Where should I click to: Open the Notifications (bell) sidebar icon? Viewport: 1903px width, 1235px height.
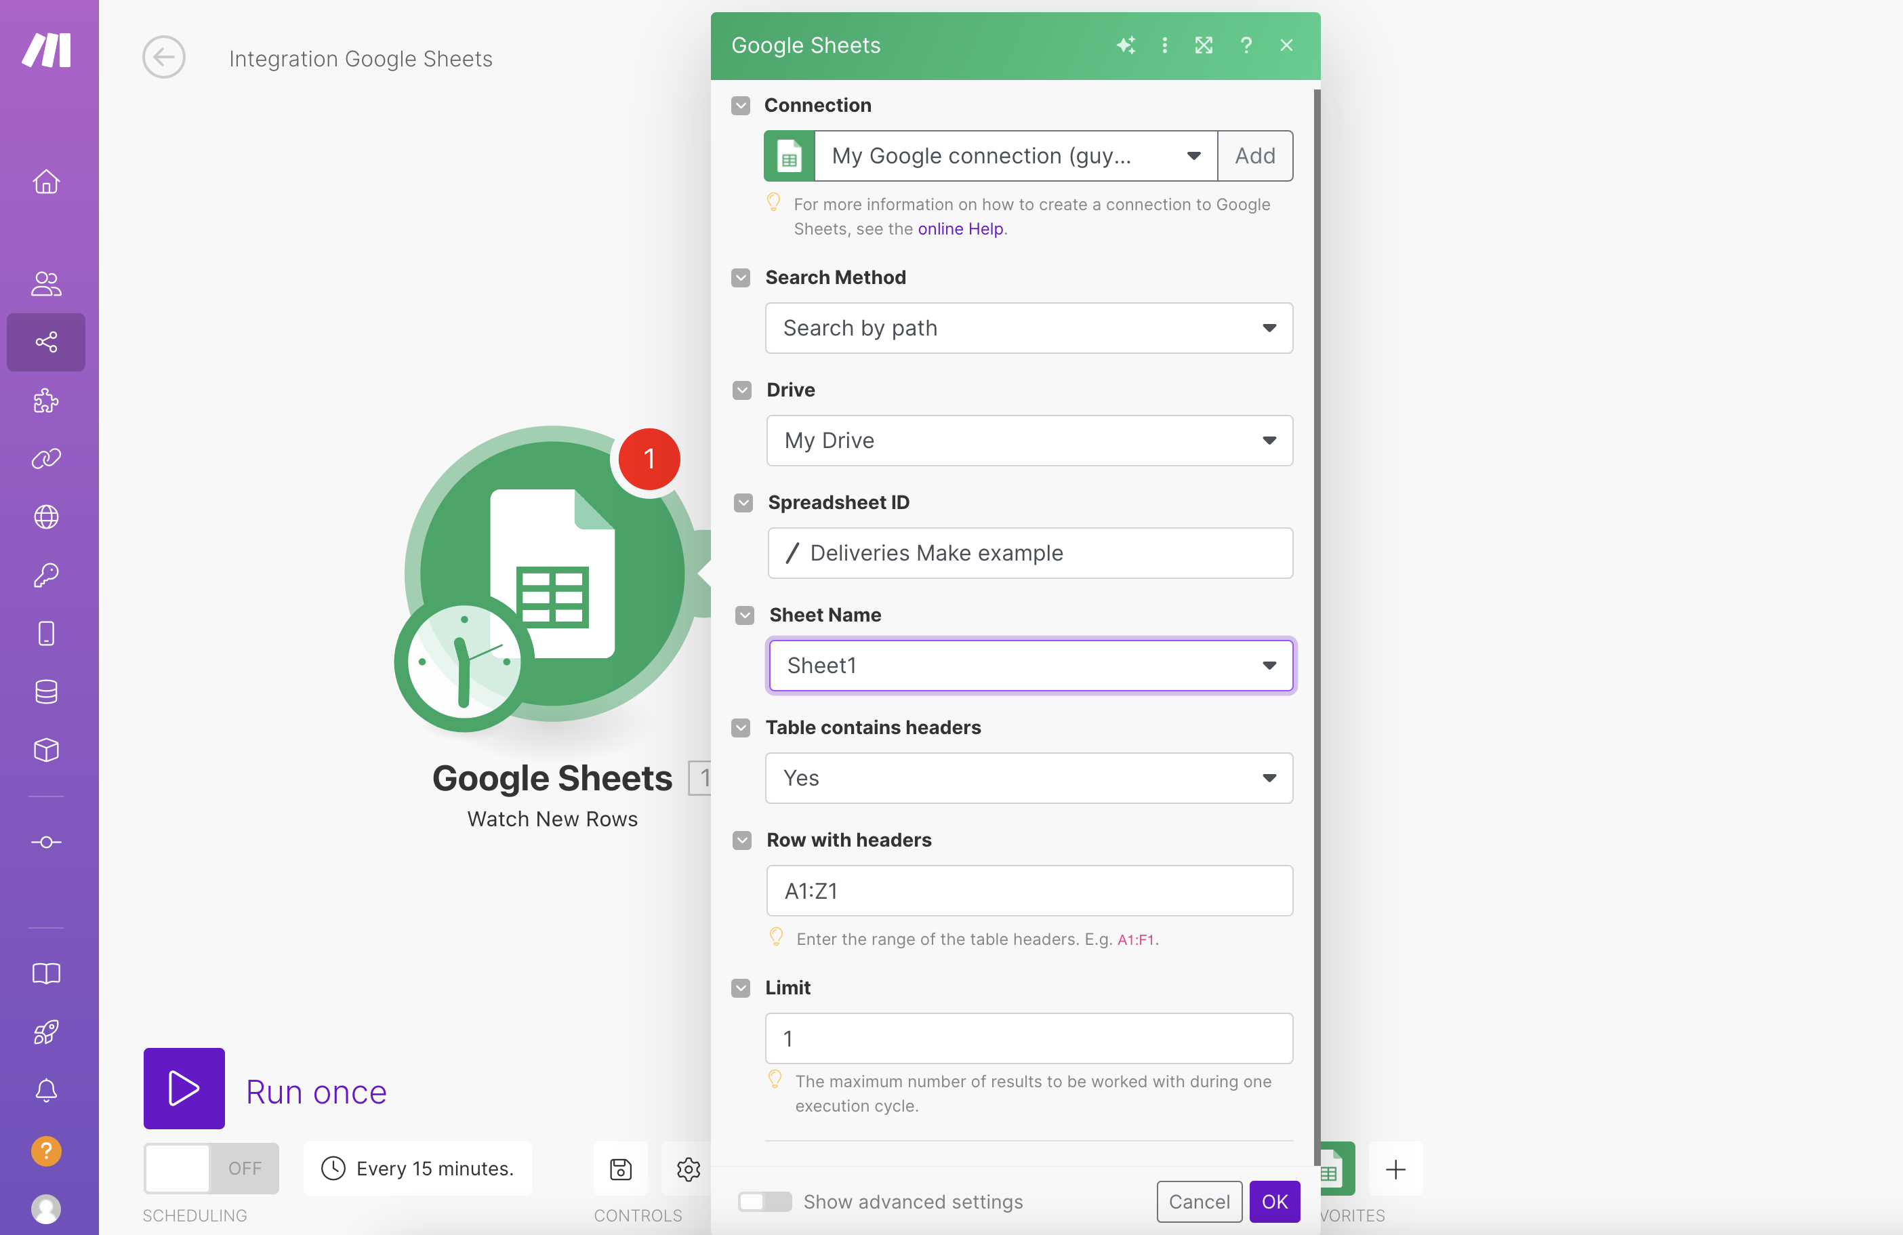point(46,1090)
